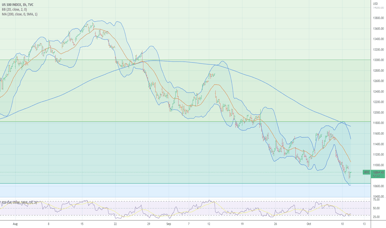Click the RSI 50.00 axis label
386x228 pixels.
(376, 208)
